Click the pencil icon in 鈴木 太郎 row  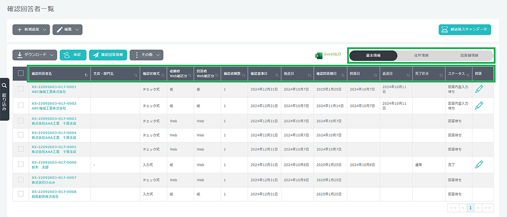(x=479, y=164)
